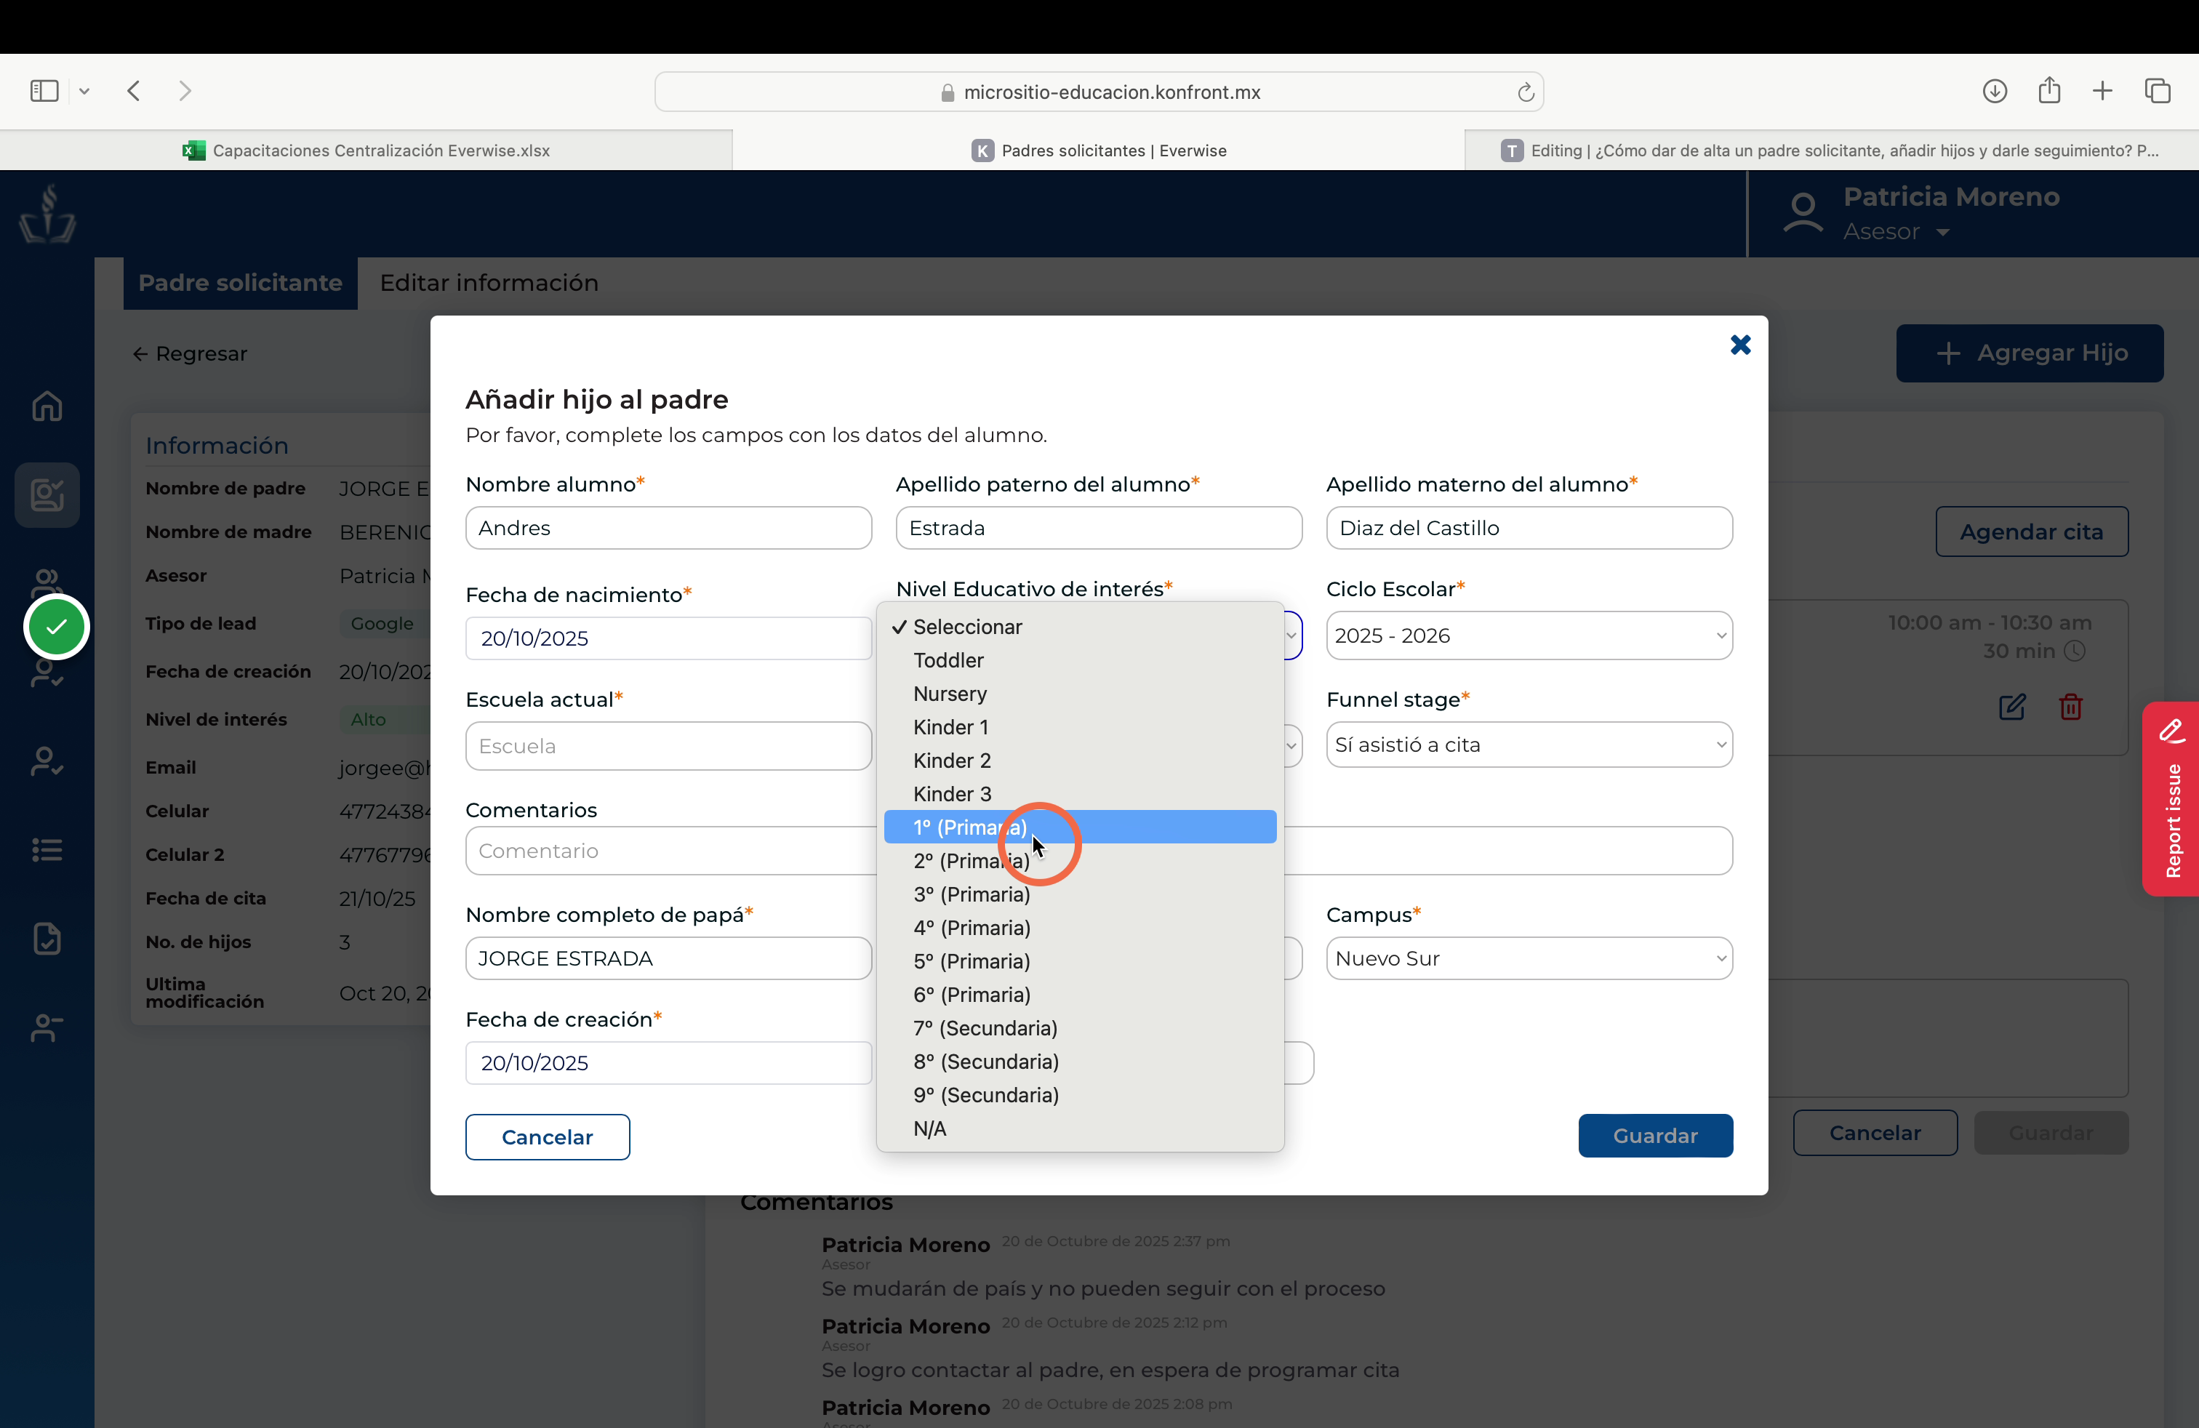2199x1428 pixels.
Task: Select 5° (Primaria) option
Action: click(1080, 961)
